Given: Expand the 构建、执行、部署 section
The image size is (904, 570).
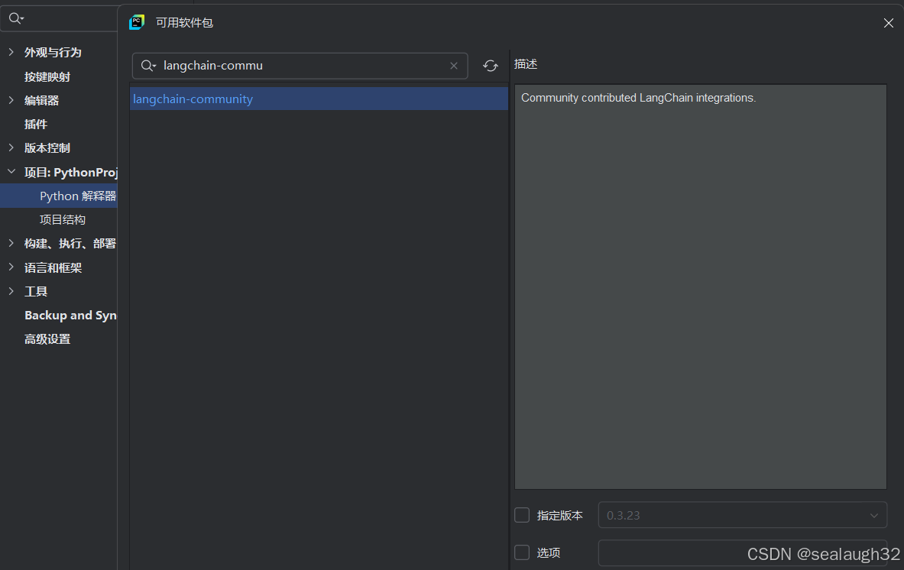Looking at the screenshot, I should (x=11, y=243).
